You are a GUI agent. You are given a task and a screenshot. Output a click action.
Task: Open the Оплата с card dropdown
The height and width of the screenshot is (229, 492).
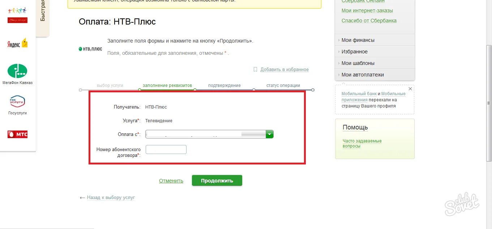209,134
